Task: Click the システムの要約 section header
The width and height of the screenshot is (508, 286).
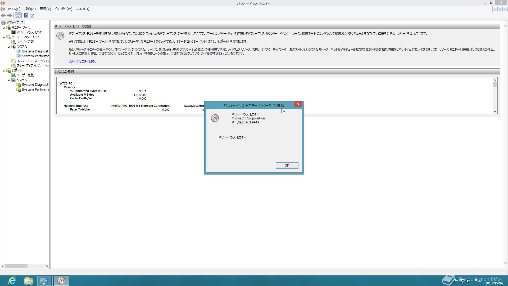Action: point(277,71)
